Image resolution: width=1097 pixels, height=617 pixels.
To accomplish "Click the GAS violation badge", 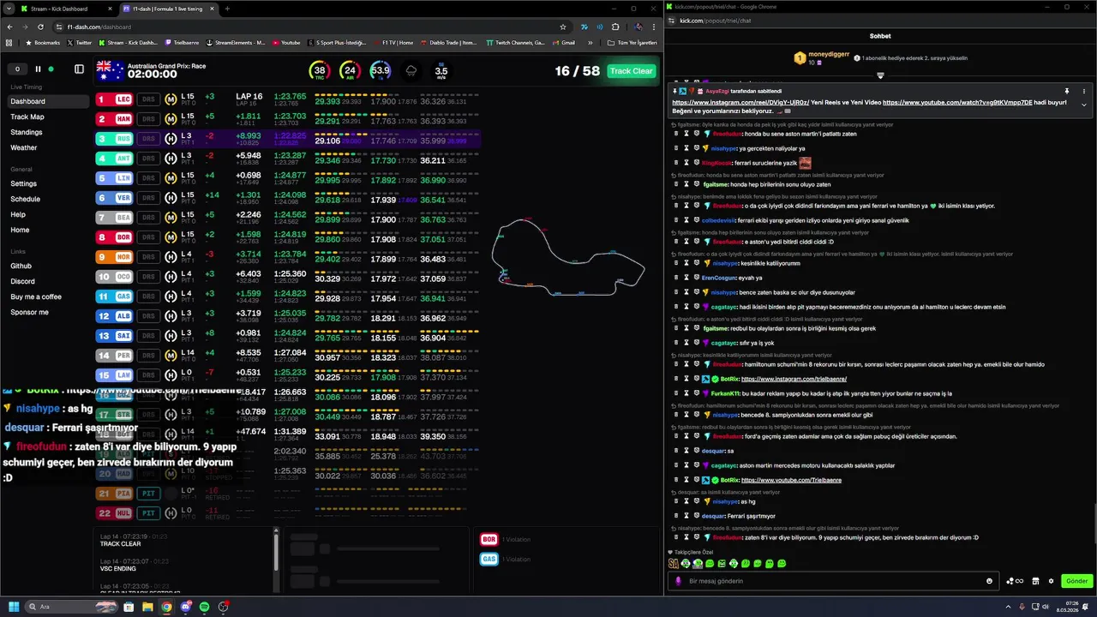I will point(489,559).
